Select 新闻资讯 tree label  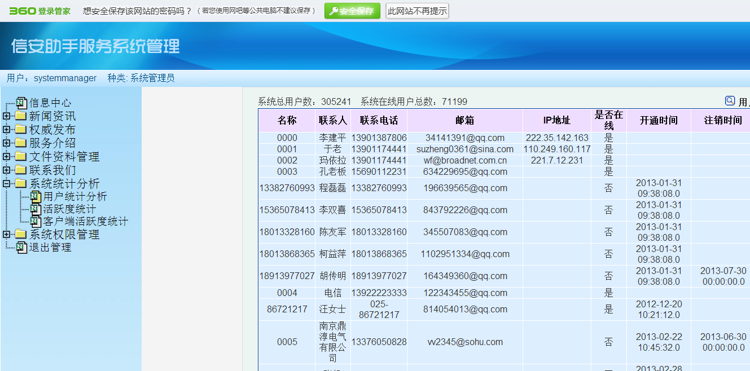(x=52, y=117)
